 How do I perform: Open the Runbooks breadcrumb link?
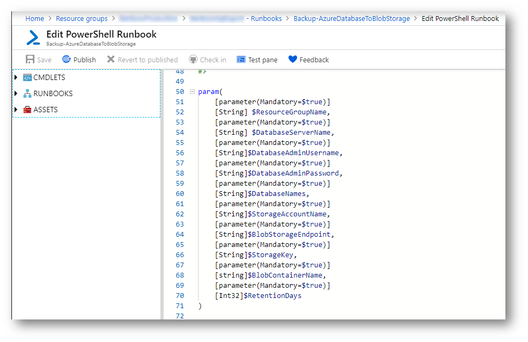(x=266, y=18)
